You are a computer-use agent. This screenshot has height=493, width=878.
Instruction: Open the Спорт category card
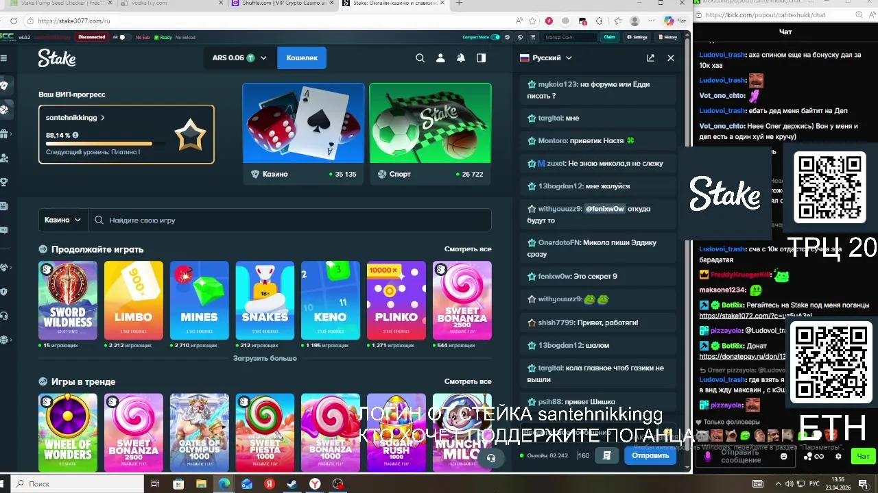[430, 134]
